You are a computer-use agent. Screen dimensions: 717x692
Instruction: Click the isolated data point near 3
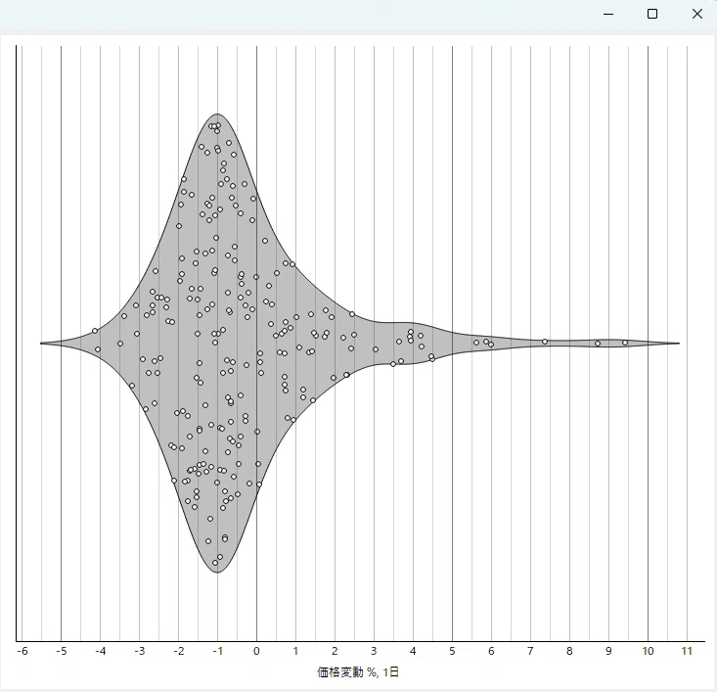click(376, 349)
